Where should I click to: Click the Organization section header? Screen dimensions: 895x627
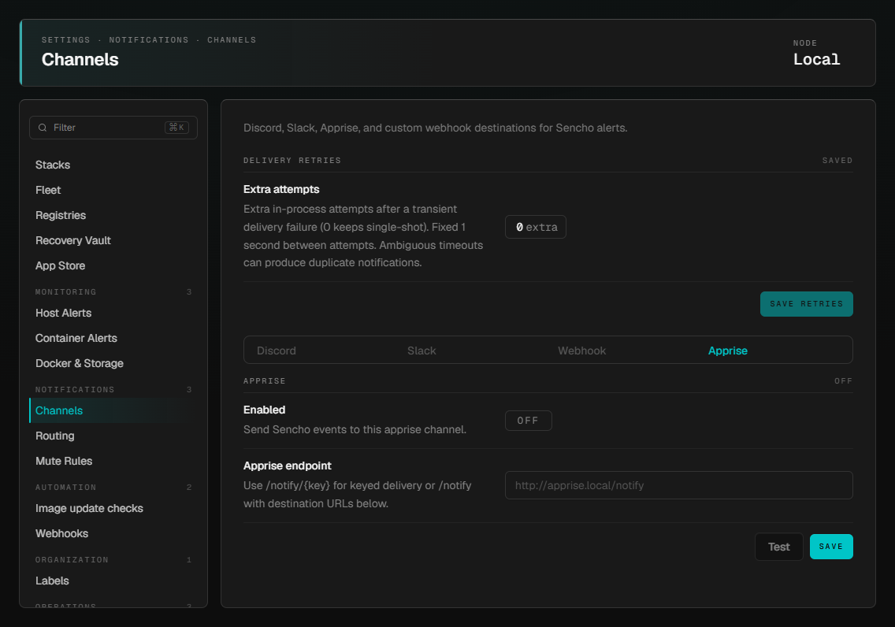(72, 559)
